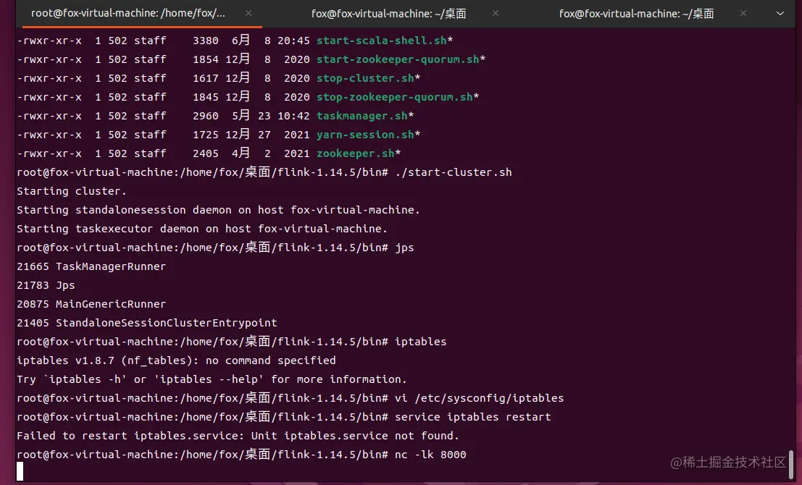Click the '21665 TaskManagerRunner' line
802x485 pixels.
pyautogui.click(x=91, y=266)
